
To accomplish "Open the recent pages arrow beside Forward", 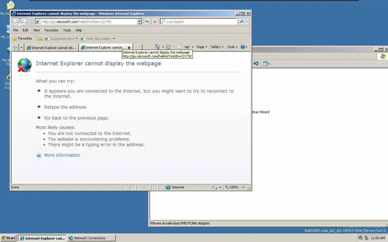I will coord(30,22).
